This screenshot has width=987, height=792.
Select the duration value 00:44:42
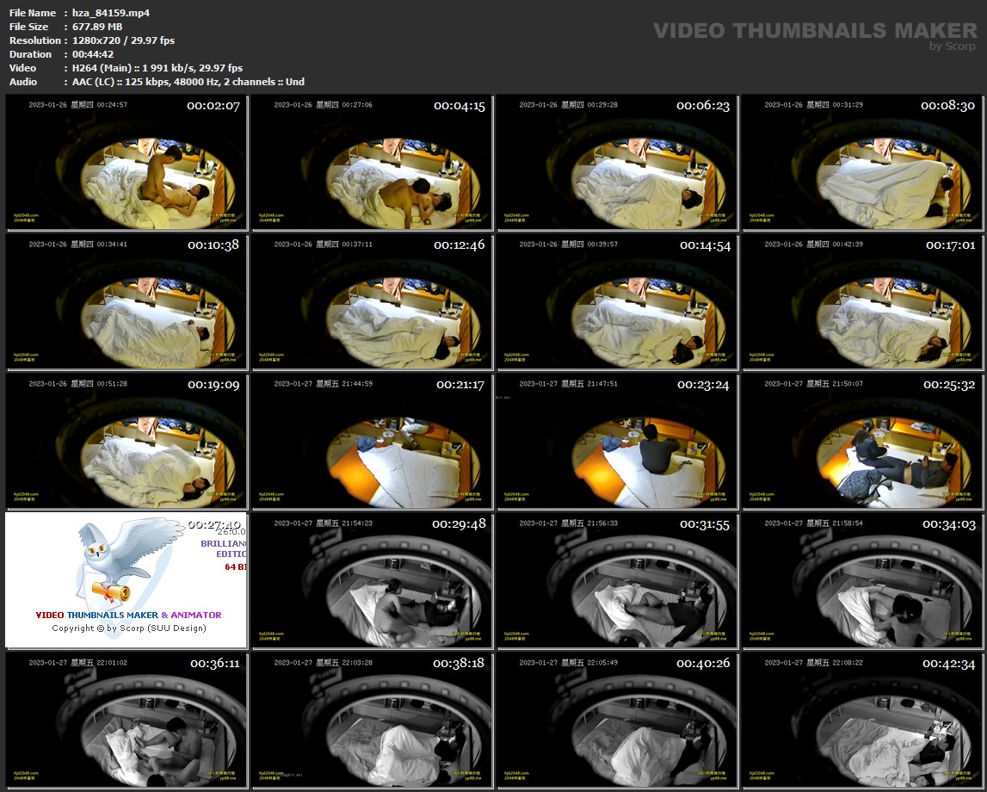(93, 54)
